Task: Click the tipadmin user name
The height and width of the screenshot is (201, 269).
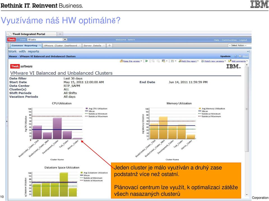Action: point(225,56)
